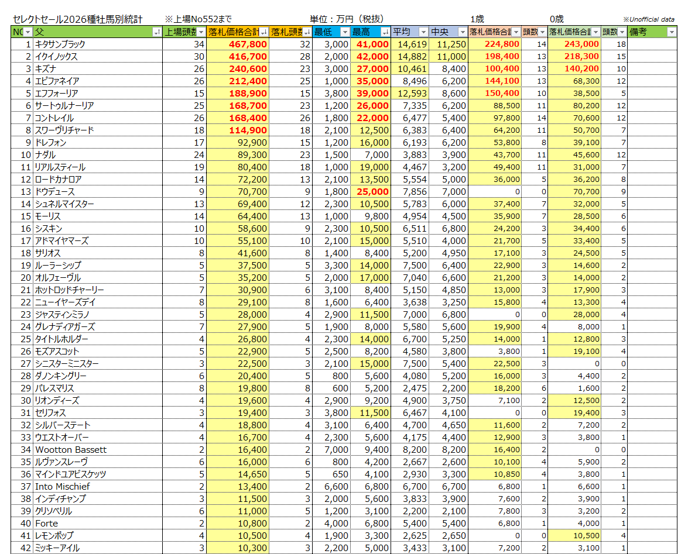Viewport: 688px width, 554px height.
Task: Click the highest price cell 42,000
Action: coord(370,57)
